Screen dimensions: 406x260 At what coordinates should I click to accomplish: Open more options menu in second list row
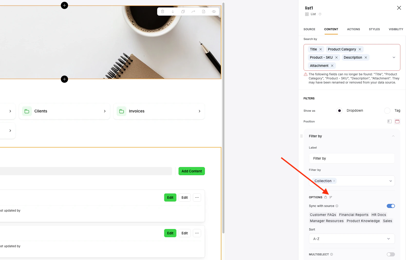(x=197, y=233)
